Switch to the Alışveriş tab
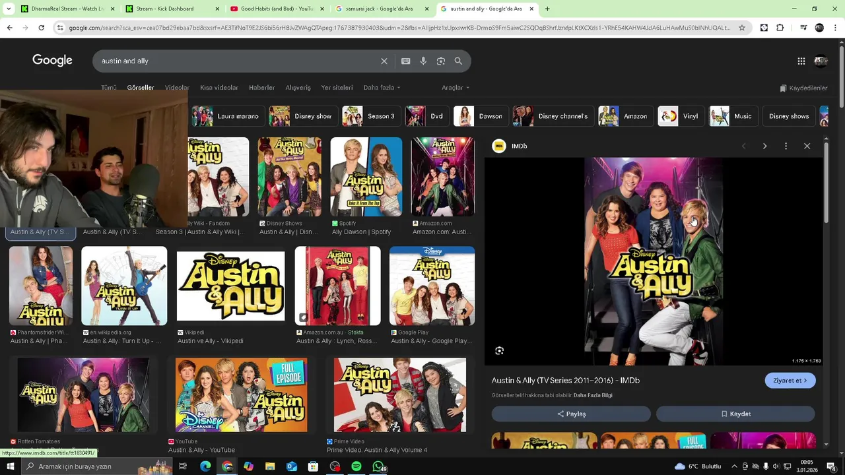 (298, 88)
